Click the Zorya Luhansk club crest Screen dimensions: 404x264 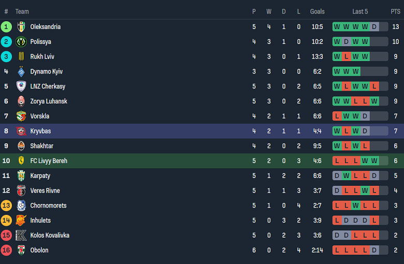[21, 101]
